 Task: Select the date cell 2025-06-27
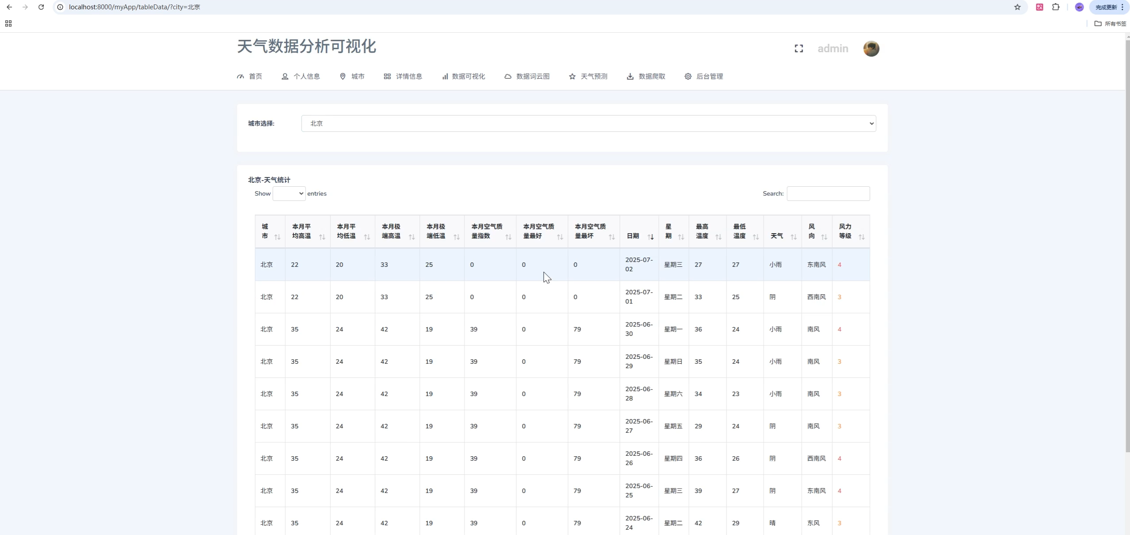639,426
